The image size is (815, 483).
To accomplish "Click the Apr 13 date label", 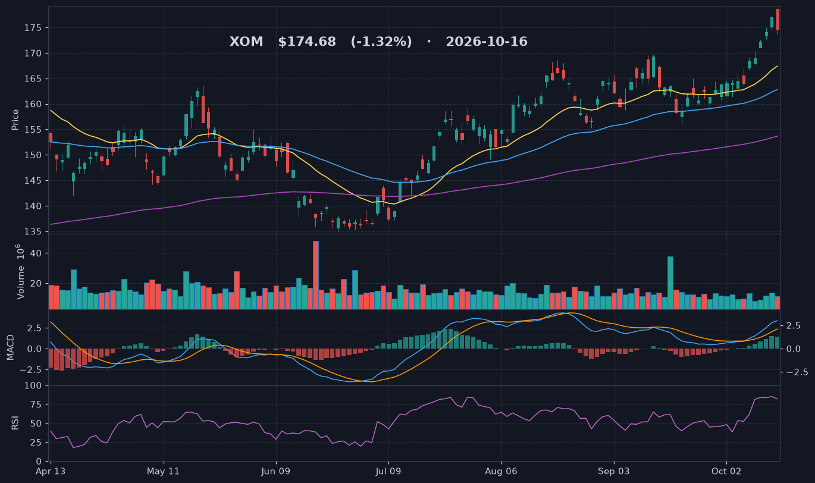I will click(51, 471).
